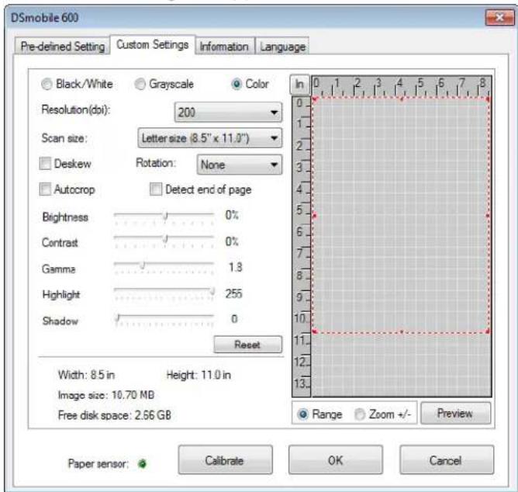The width and height of the screenshot is (518, 492).
Task: Click the Width: 8.5 in text
Action: click(86, 375)
